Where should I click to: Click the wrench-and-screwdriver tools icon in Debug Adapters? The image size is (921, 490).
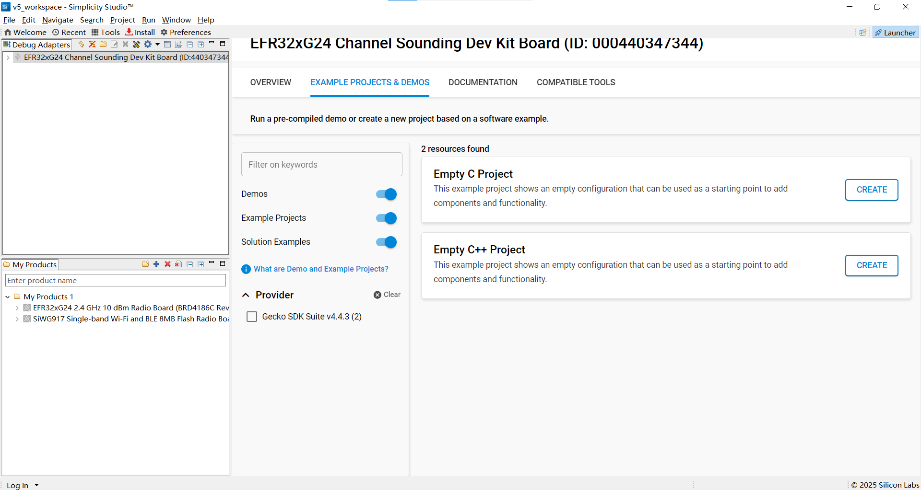point(136,44)
